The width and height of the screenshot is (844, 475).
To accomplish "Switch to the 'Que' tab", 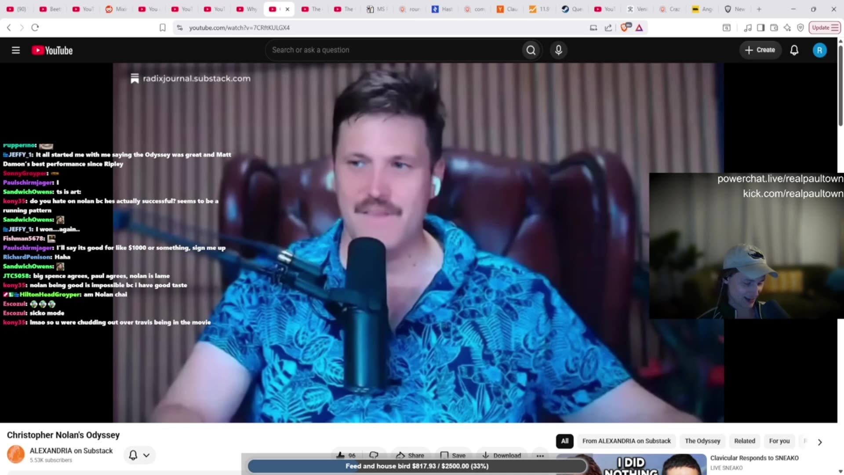I will (573, 9).
